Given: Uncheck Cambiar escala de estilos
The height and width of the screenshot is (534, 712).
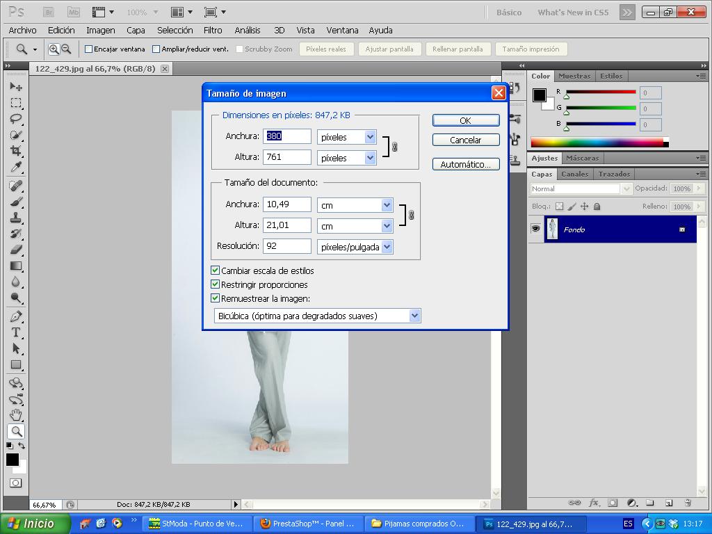Looking at the screenshot, I should tap(216, 270).
